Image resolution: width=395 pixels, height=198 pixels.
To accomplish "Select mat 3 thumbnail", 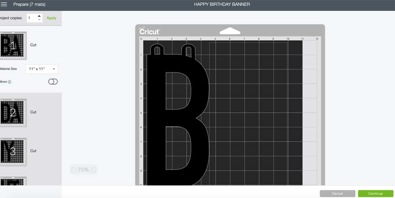I will coord(13,151).
